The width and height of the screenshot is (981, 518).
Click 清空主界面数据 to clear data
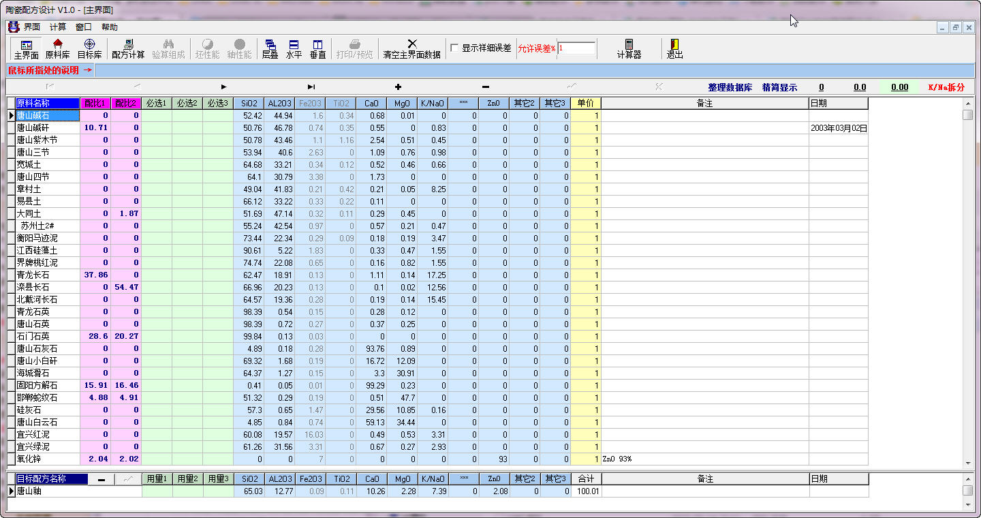(412, 49)
